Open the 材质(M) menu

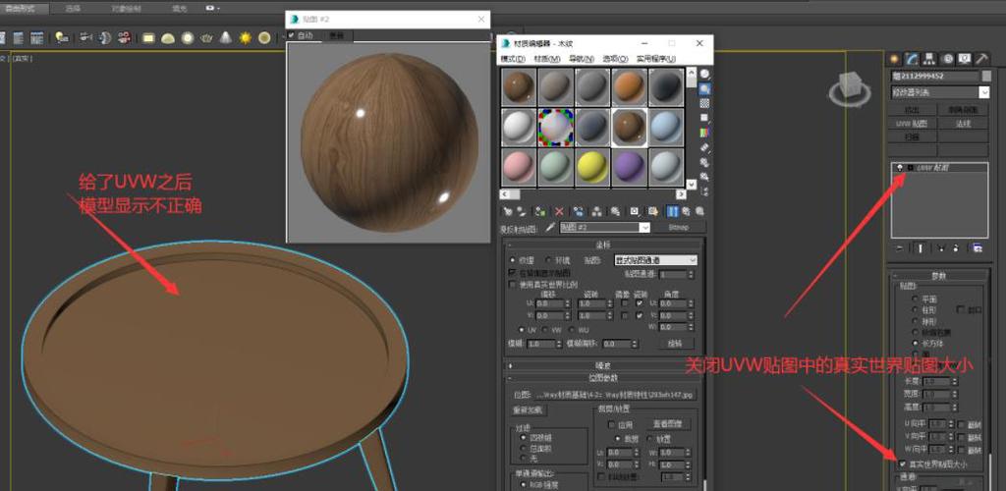click(546, 59)
